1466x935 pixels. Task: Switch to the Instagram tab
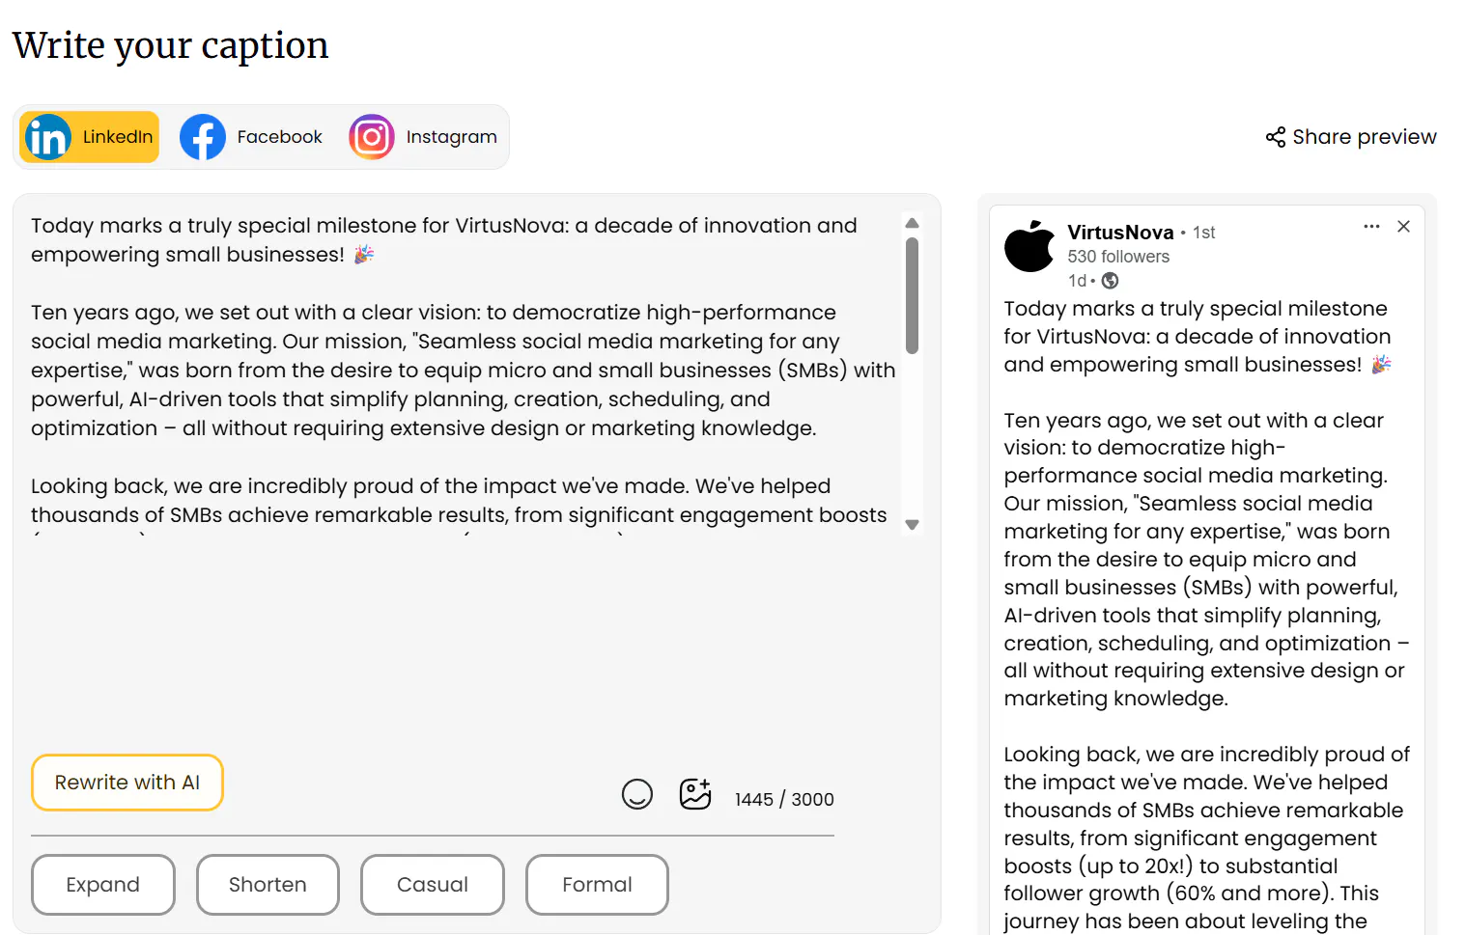pos(423,137)
